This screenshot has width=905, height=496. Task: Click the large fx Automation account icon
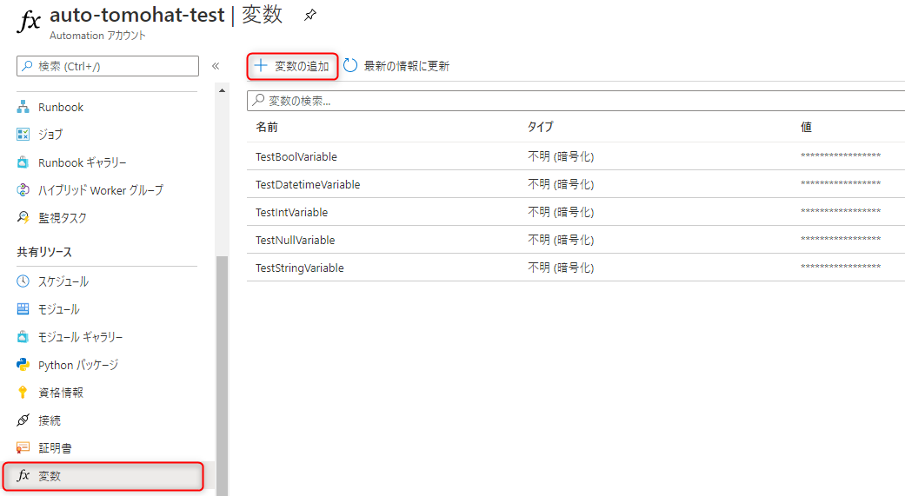(x=29, y=22)
